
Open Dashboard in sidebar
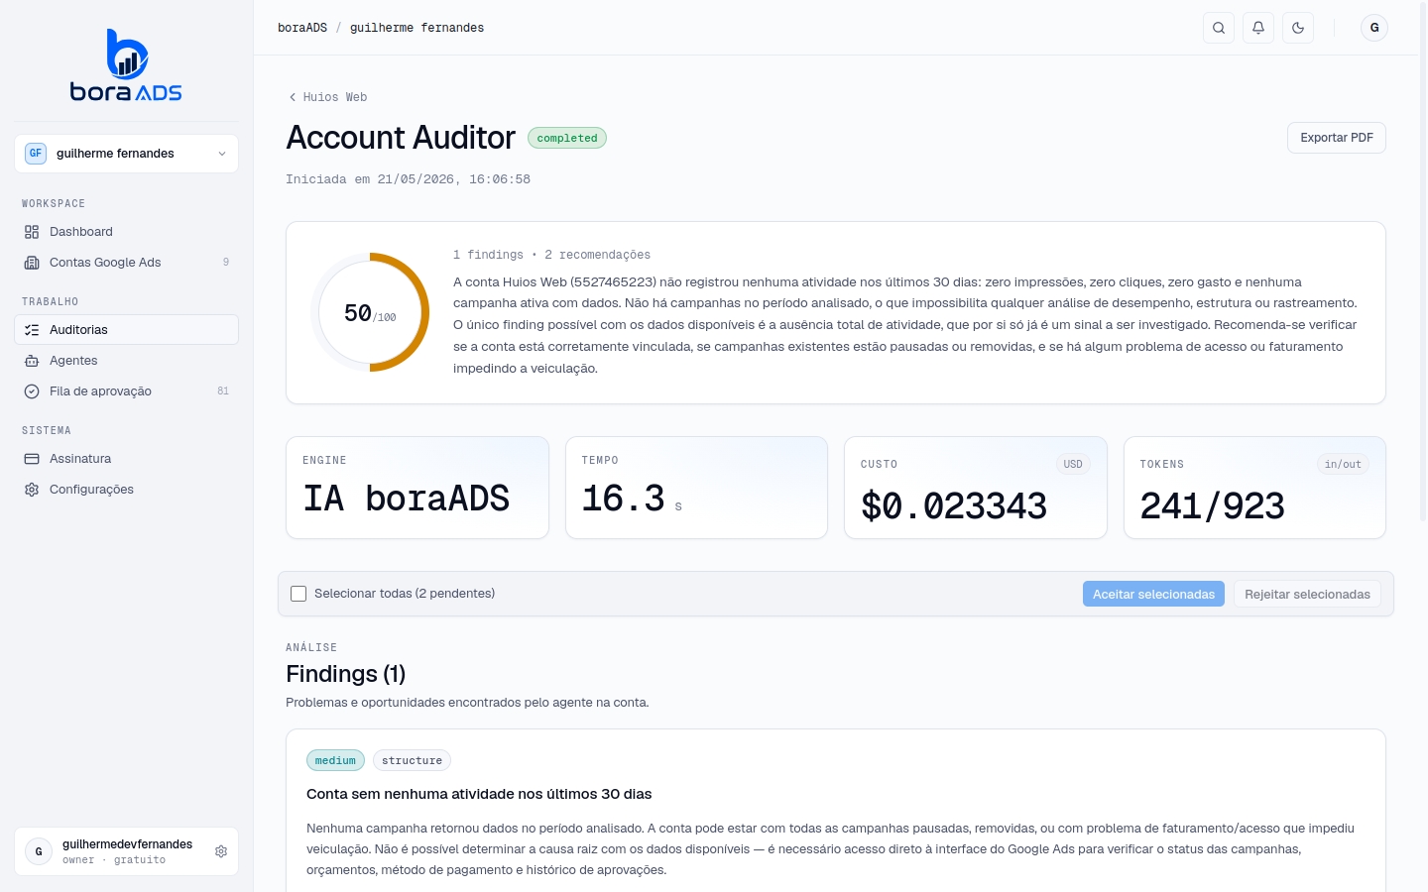click(126, 232)
